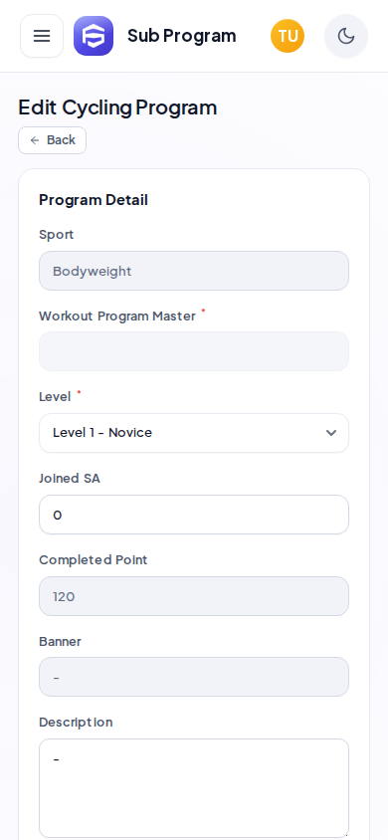388x840 pixels.
Task: Toggle dark mode with the moon icon
Action: click(346, 36)
